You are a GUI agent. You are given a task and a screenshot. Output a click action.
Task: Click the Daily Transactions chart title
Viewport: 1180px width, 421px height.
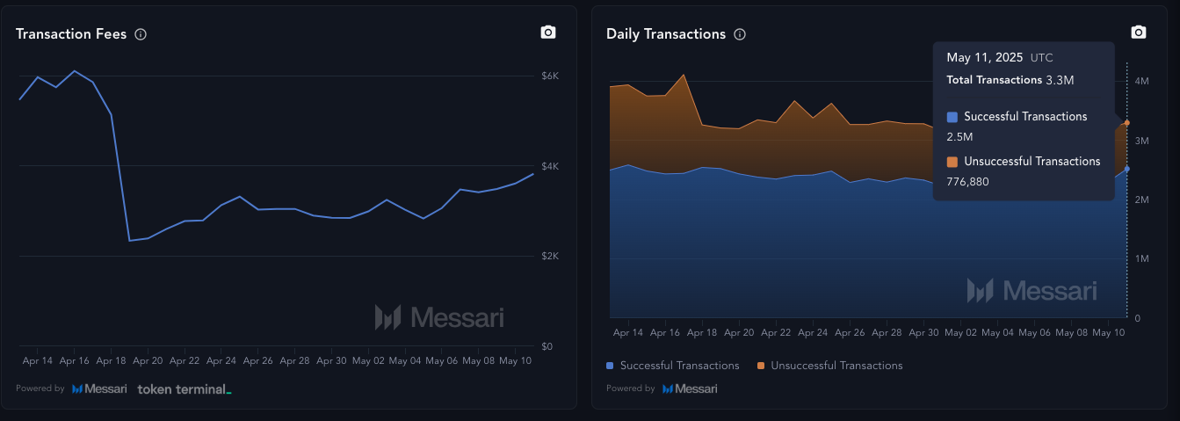(x=666, y=34)
